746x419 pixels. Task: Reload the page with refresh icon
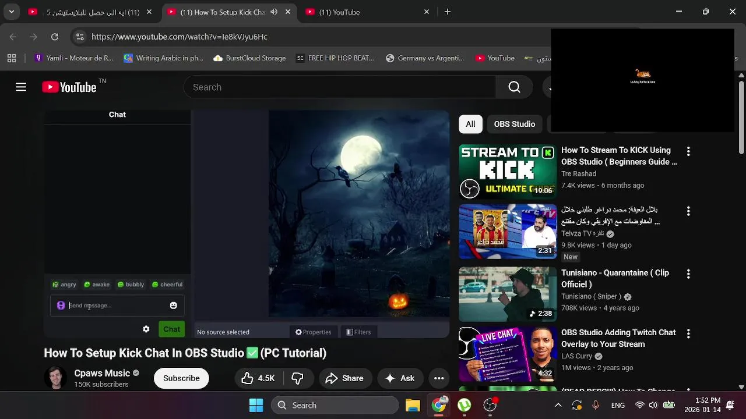55,37
